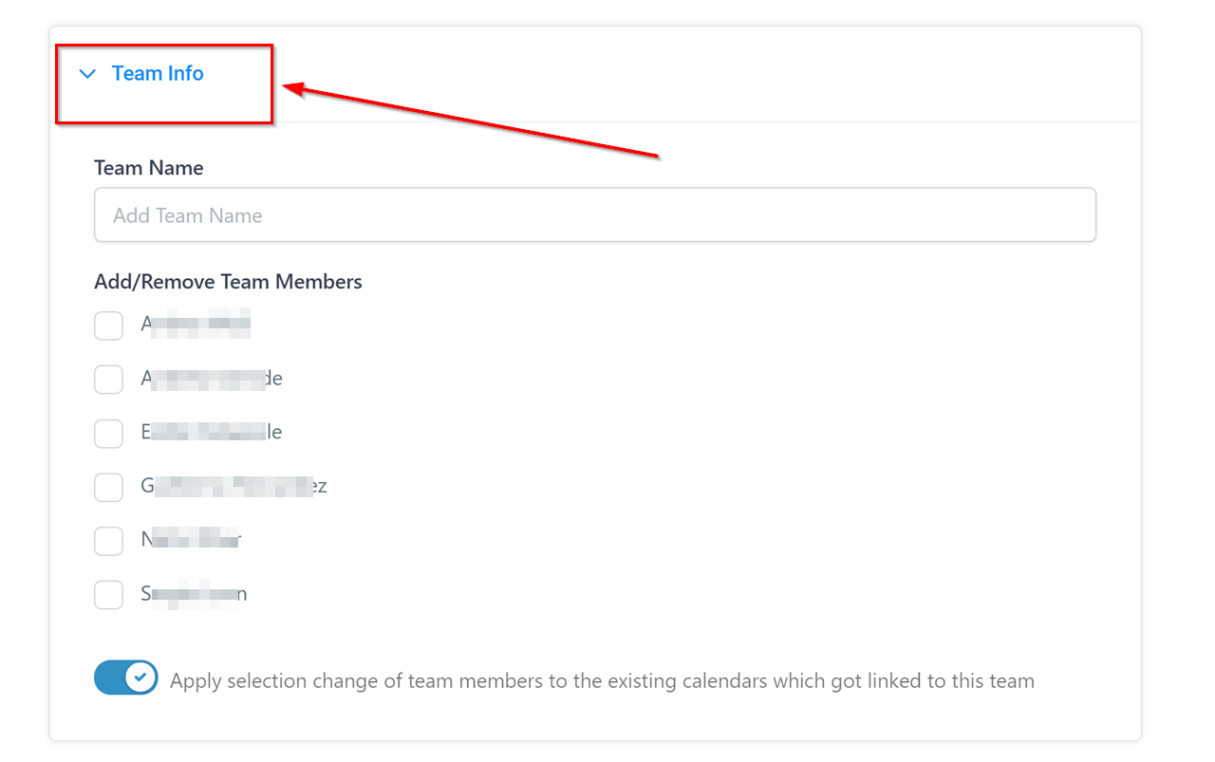
Task: Click the checkmark knob on the blue switch
Action: pos(141,678)
